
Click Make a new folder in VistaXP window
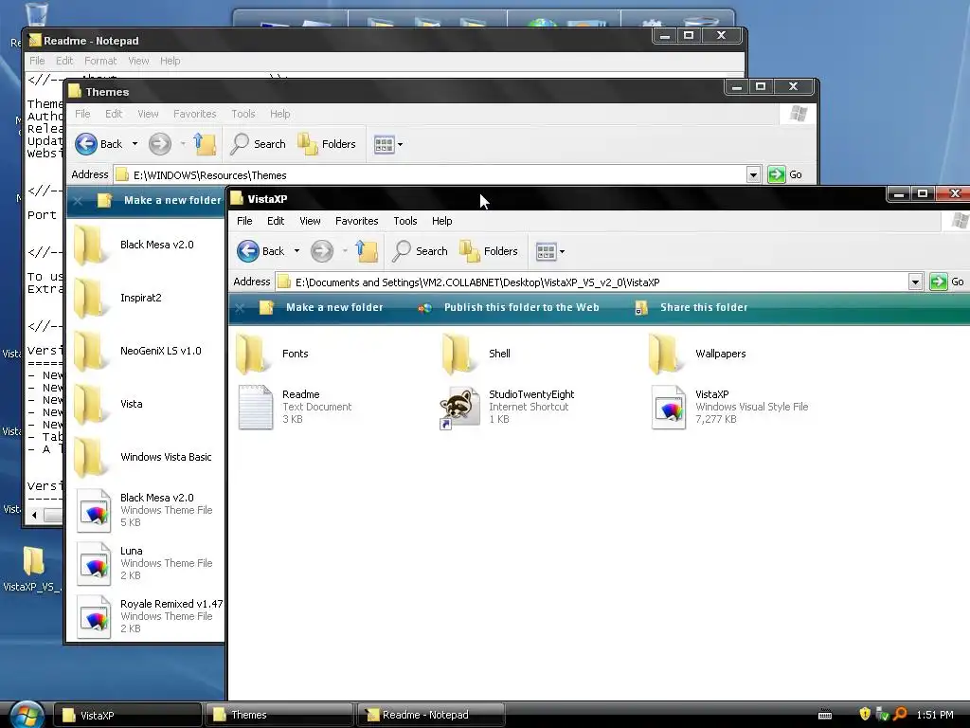(x=321, y=308)
